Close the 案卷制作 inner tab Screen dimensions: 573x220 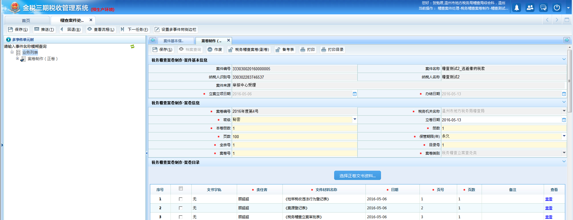click(x=228, y=40)
